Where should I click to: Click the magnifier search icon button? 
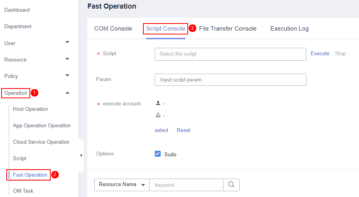[x=231, y=185]
